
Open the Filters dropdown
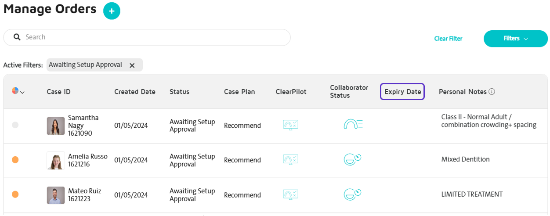[516, 39]
